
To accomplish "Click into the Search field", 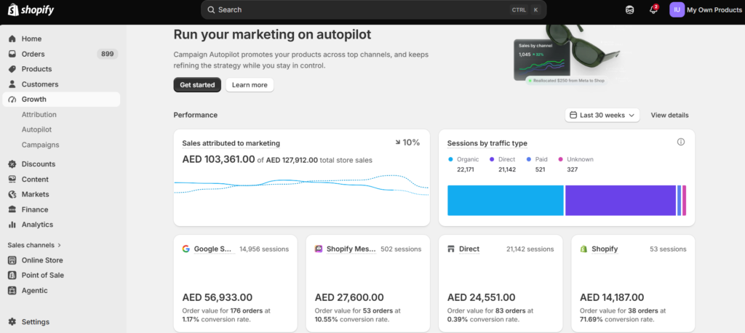I will point(373,9).
